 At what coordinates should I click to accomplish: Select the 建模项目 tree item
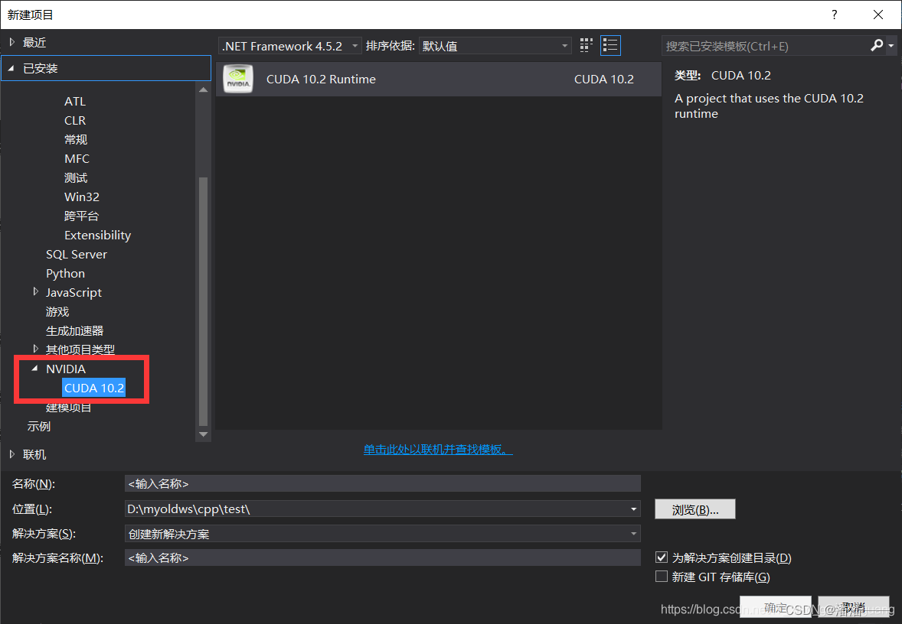tap(68, 408)
